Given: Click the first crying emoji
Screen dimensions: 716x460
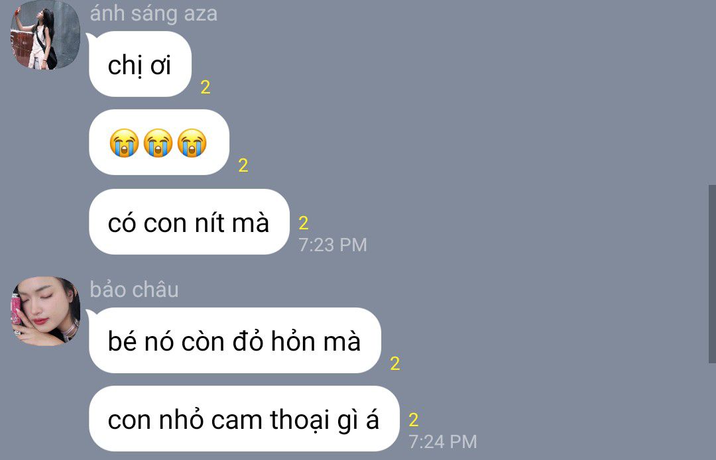Looking at the screenshot, I should click(124, 143).
